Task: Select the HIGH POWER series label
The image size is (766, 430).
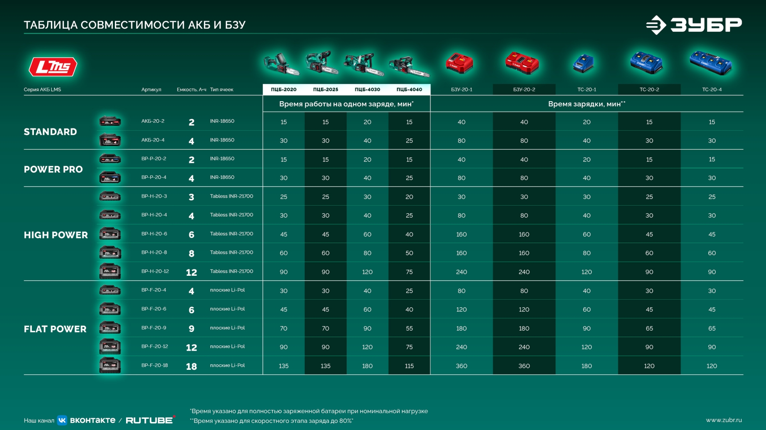Action: point(56,235)
